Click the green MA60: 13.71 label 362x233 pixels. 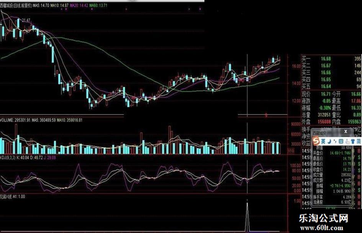(x=98, y=5)
